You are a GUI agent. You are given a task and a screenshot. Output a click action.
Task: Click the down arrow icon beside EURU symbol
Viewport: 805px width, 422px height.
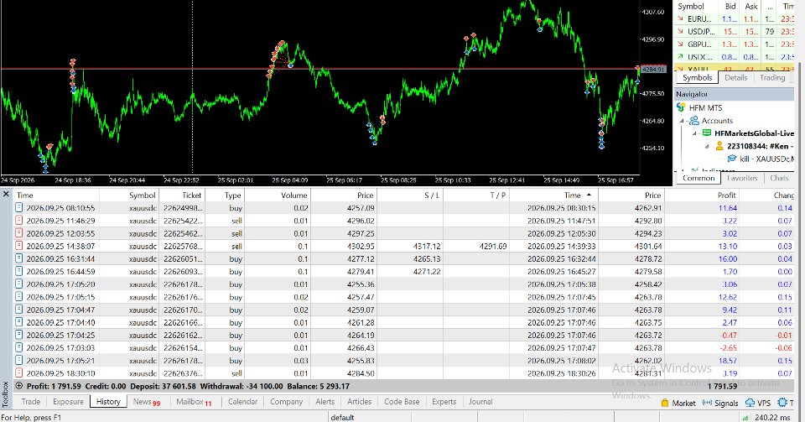[681, 19]
